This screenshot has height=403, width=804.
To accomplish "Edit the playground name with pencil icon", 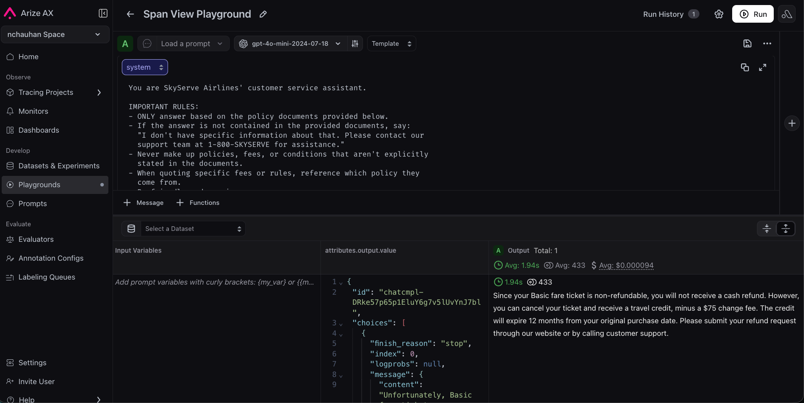I will [263, 14].
